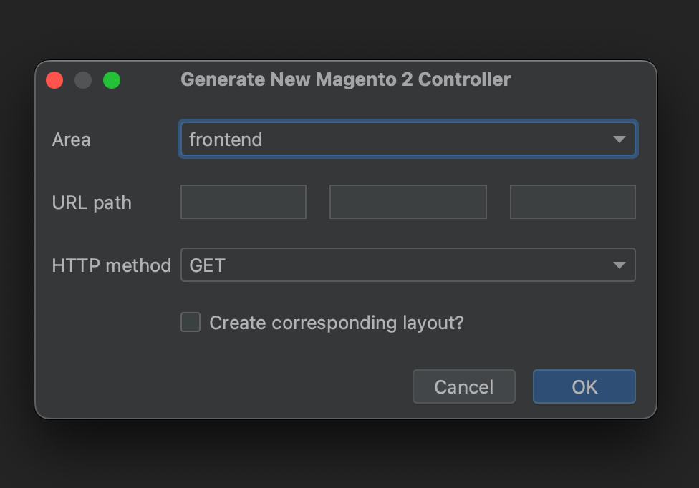Click the gray minimize window button
Screen dimensions: 699x488
click(x=83, y=80)
